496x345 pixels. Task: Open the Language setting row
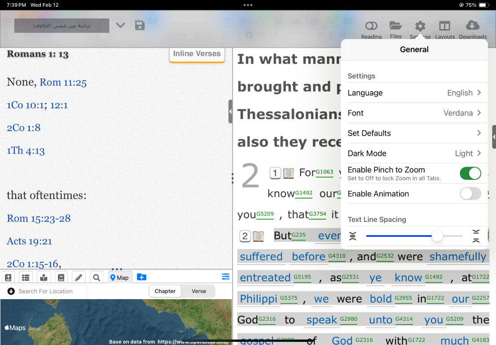(414, 93)
